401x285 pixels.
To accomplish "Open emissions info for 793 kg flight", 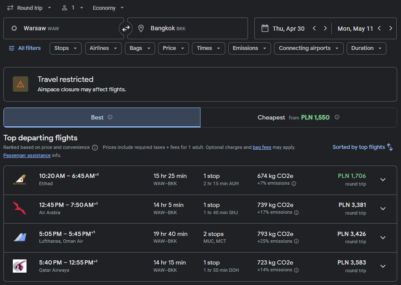I will (296, 241).
